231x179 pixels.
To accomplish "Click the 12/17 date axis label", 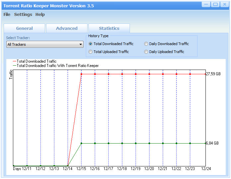I will pyautogui.click(x=108, y=168).
